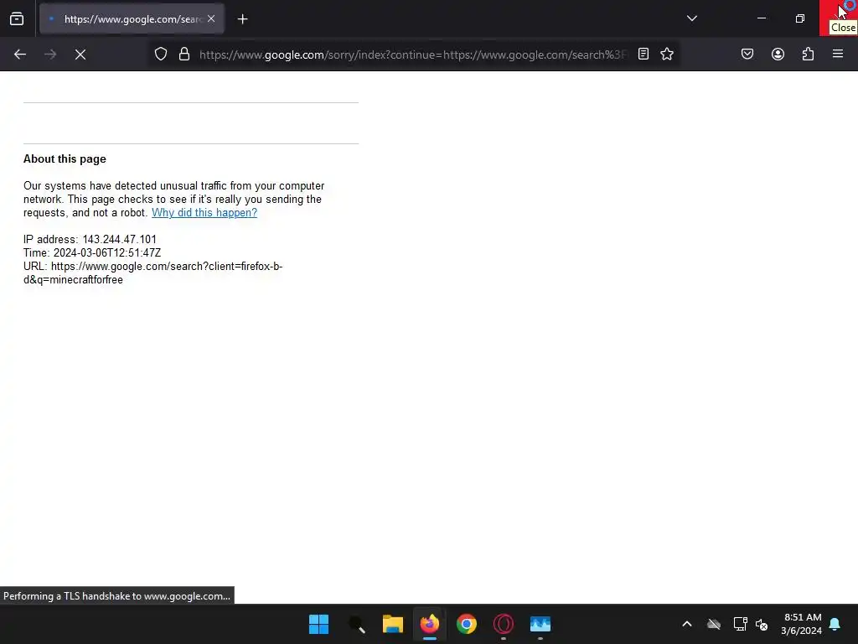Image resolution: width=858 pixels, height=644 pixels.
Task: Open Firefox account menu
Action: tap(778, 55)
